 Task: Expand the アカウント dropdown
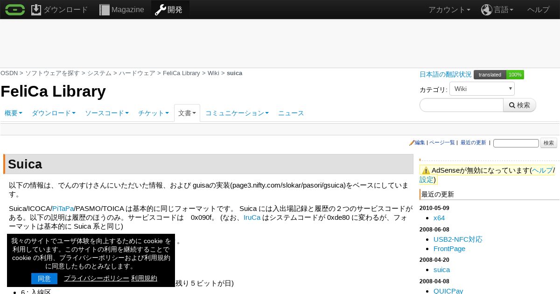(449, 9)
